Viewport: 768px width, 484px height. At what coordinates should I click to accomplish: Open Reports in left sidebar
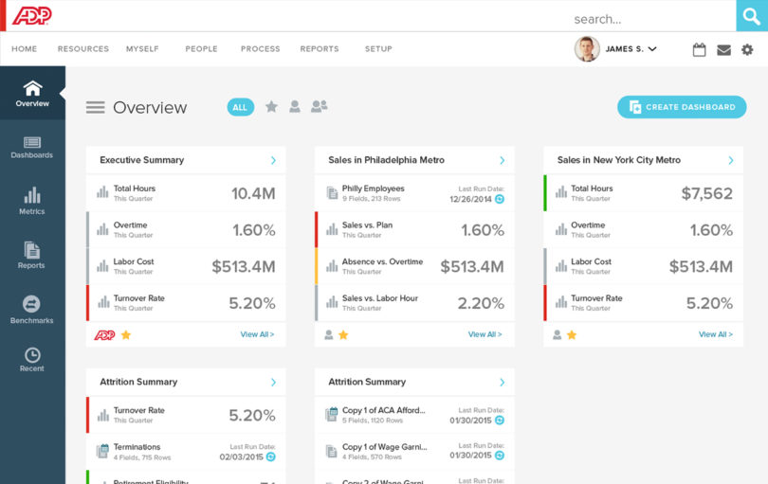coord(32,255)
